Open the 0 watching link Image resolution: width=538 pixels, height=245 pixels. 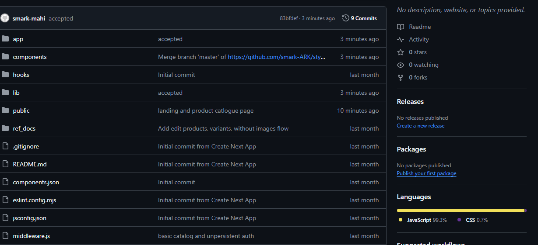(418, 65)
